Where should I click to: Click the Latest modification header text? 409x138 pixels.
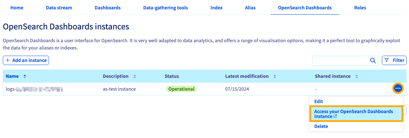click(247, 76)
